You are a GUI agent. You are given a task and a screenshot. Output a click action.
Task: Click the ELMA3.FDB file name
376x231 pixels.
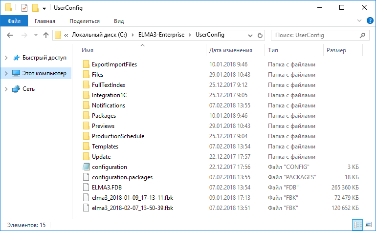click(x=107, y=188)
